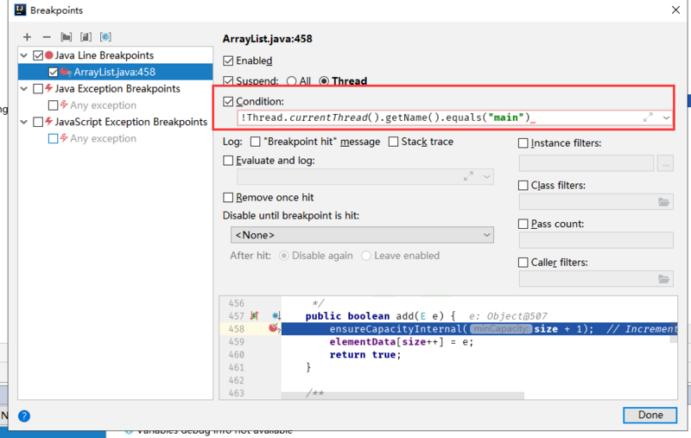
Task: Toggle the Suspend checkbox
Action: click(228, 80)
